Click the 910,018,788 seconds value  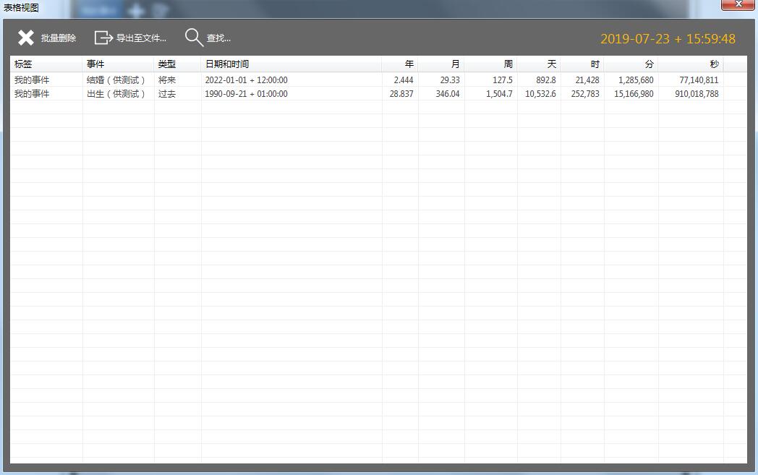coord(697,94)
